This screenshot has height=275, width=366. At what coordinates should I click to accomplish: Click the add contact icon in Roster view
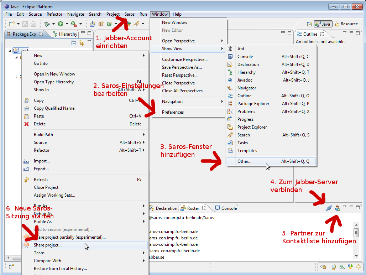coord(337,208)
